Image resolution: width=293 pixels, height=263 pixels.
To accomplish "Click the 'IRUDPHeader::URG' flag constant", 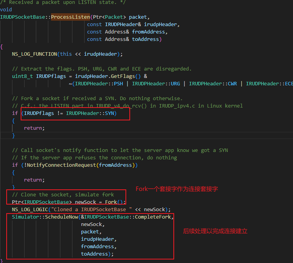I will click(x=156, y=83).
